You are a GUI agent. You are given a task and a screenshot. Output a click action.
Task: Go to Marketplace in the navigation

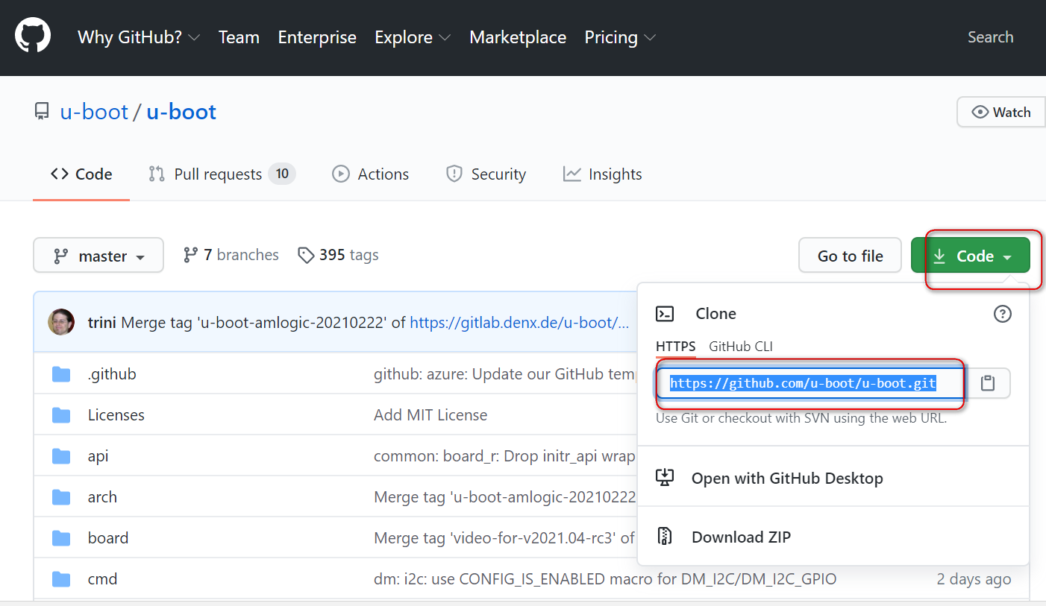pos(518,37)
